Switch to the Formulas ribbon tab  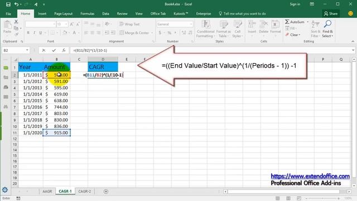pyautogui.click(x=88, y=13)
